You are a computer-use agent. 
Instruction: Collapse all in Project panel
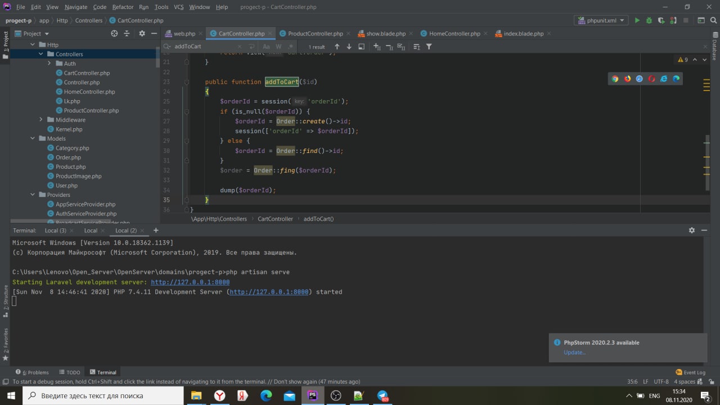[127, 33]
